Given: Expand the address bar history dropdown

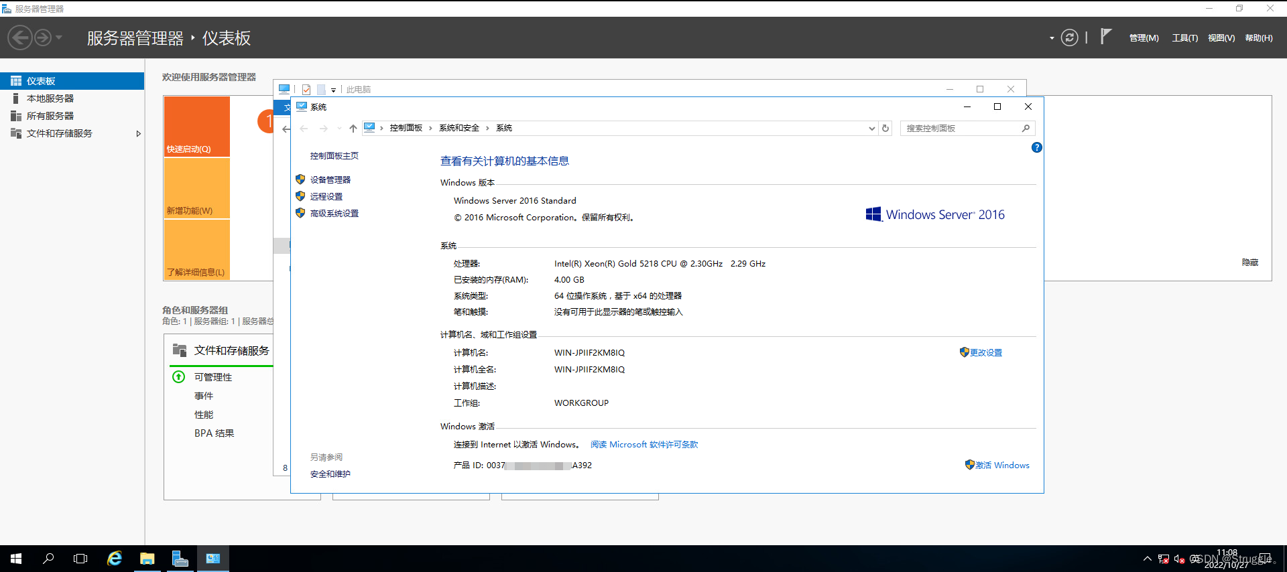Looking at the screenshot, I should click(x=871, y=128).
